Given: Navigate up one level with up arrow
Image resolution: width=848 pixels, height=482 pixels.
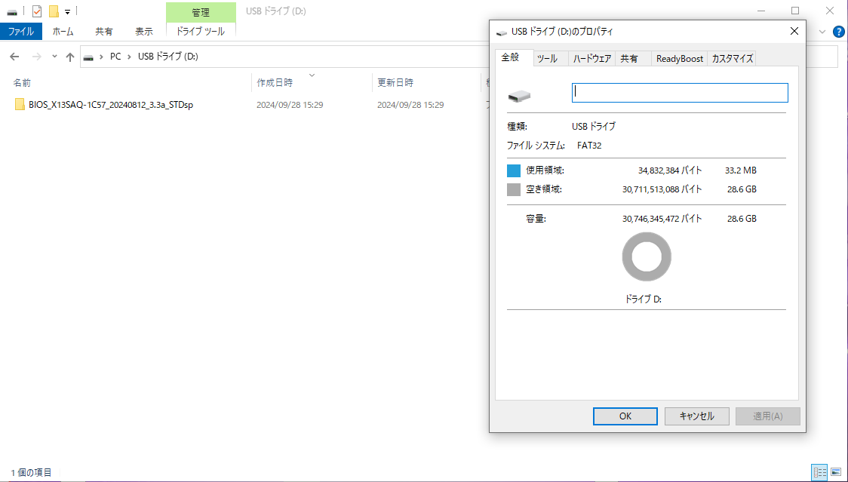Looking at the screenshot, I should (70, 57).
